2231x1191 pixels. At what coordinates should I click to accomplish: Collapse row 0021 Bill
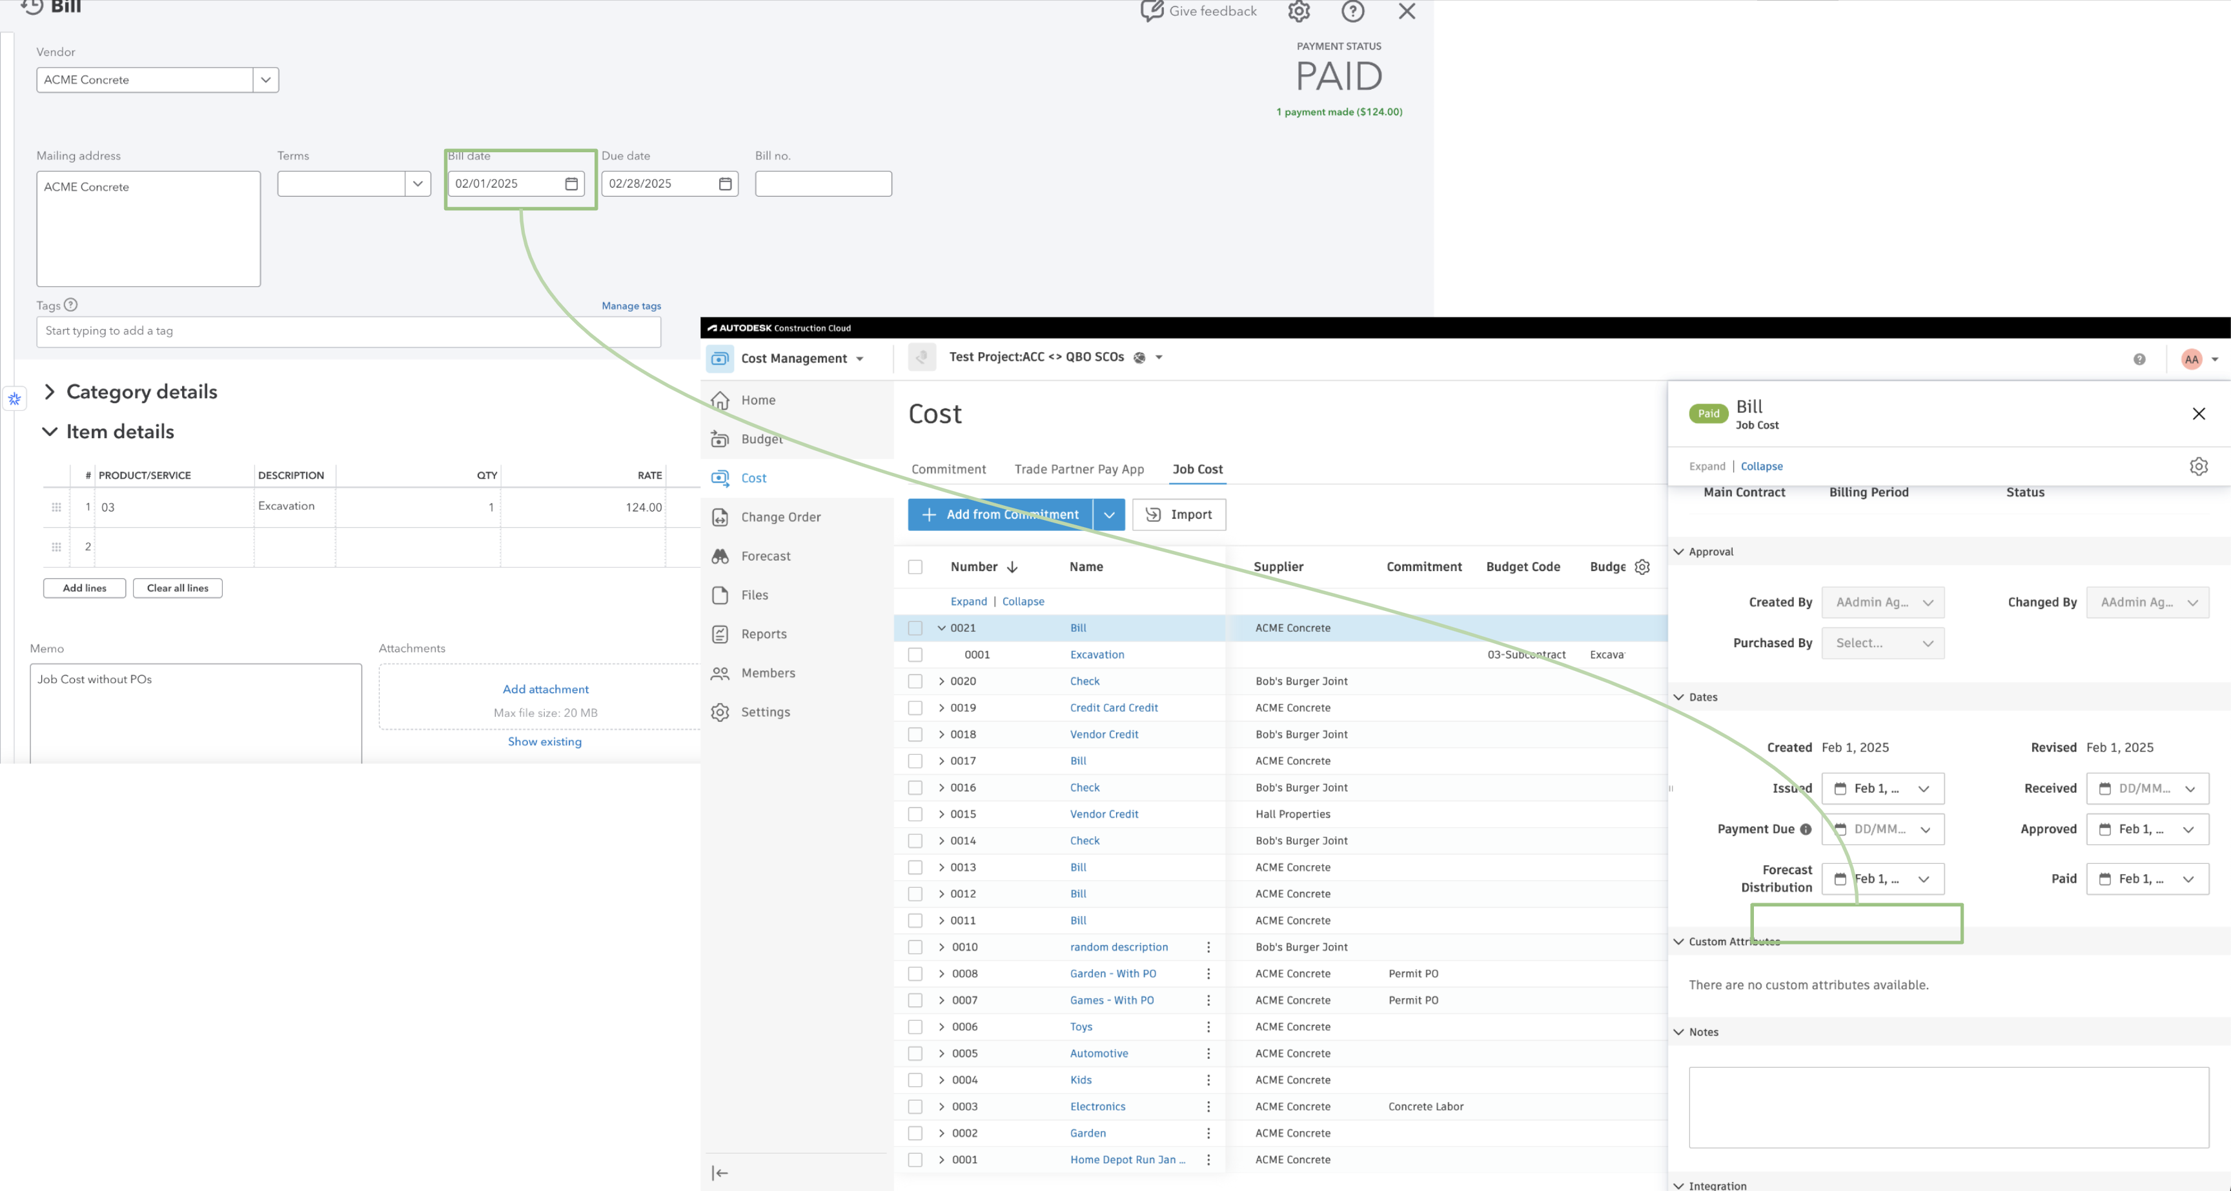tap(941, 628)
